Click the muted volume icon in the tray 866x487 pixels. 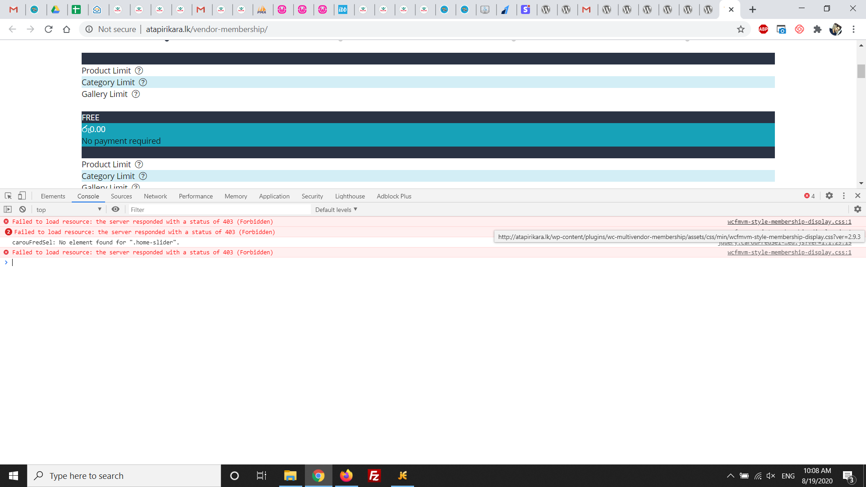[771, 476]
